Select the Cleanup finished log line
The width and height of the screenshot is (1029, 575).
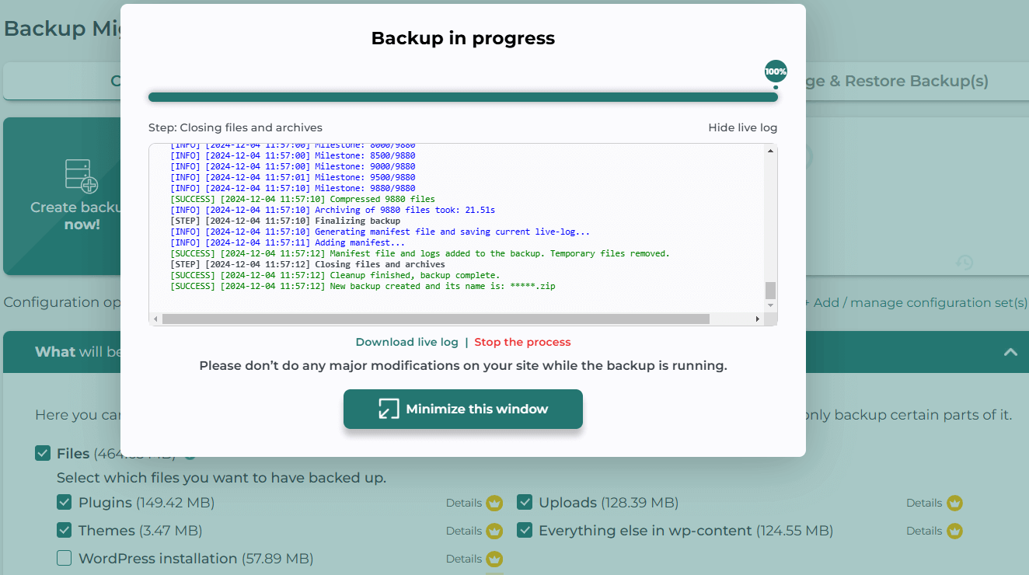335,275
